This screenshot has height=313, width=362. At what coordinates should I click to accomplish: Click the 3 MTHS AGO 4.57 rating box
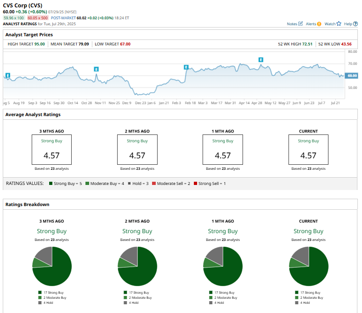52,150
